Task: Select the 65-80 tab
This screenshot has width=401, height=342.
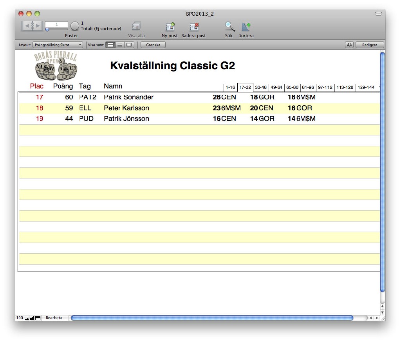Action: tap(292, 87)
